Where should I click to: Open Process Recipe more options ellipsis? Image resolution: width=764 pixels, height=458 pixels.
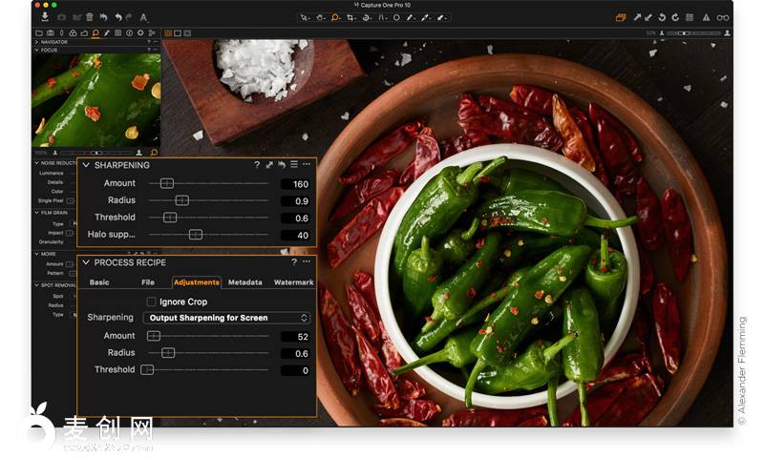(307, 261)
